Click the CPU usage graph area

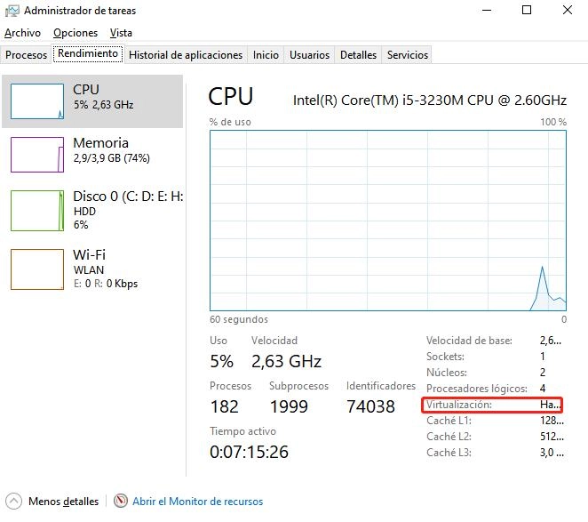point(388,221)
